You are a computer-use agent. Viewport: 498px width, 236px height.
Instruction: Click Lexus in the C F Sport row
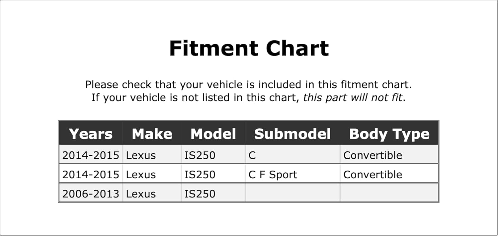coord(141,175)
